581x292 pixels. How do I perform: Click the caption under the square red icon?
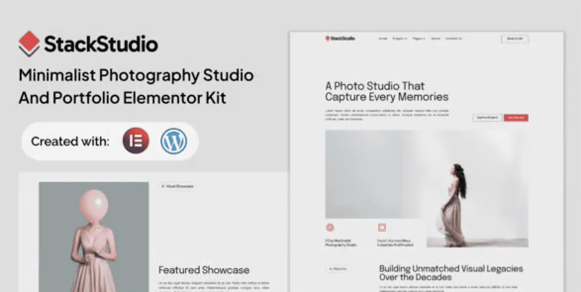pos(395,243)
